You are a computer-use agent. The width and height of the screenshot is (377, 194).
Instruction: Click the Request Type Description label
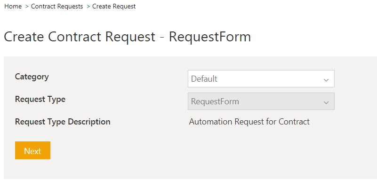click(63, 122)
